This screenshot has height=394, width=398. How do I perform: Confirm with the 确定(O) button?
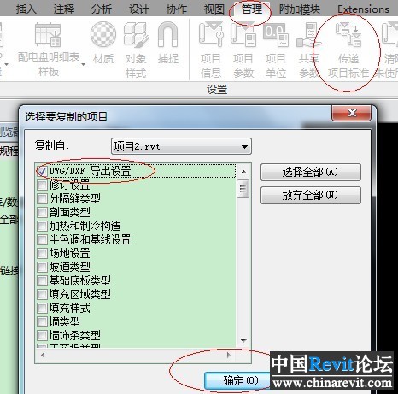click(237, 380)
